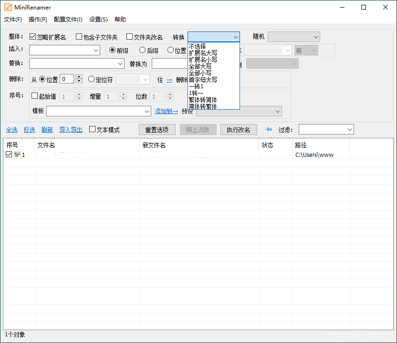Enable the 包含子文件夹 checkbox
Image resolution: width=397 pixels, height=343 pixels.
click(79, 37)
